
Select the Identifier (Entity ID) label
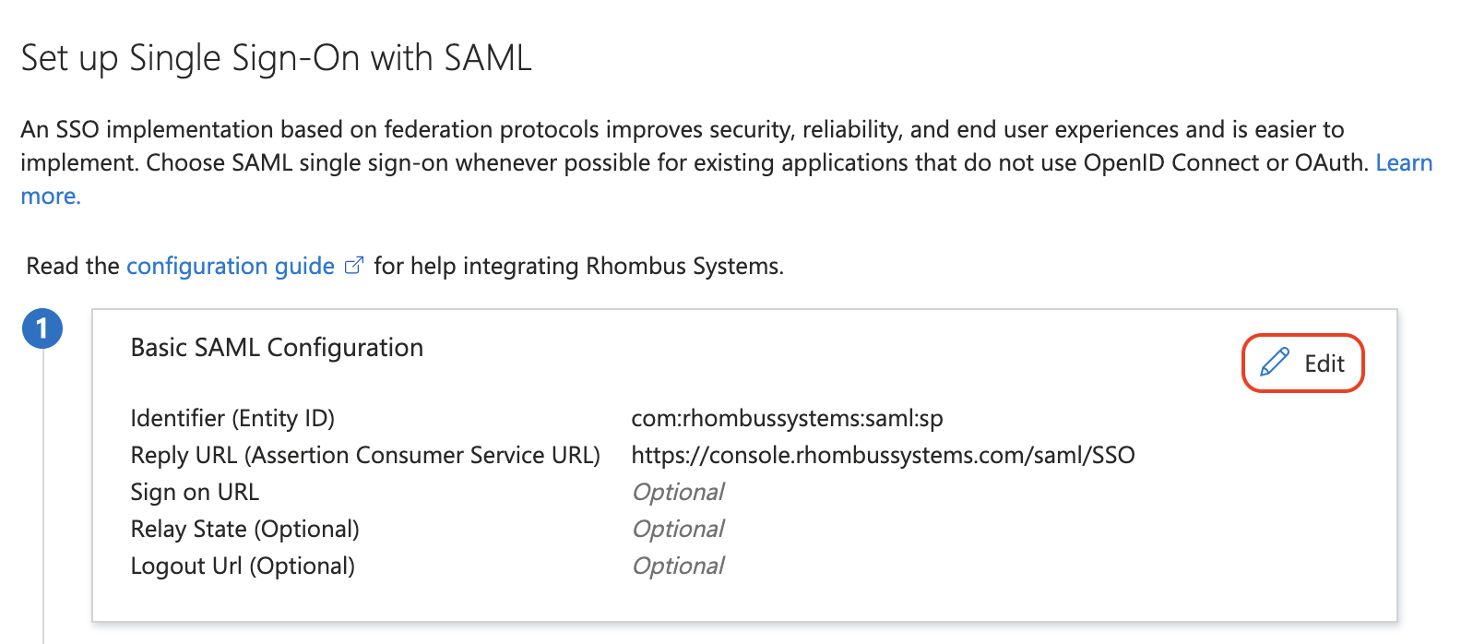[232, 418]
